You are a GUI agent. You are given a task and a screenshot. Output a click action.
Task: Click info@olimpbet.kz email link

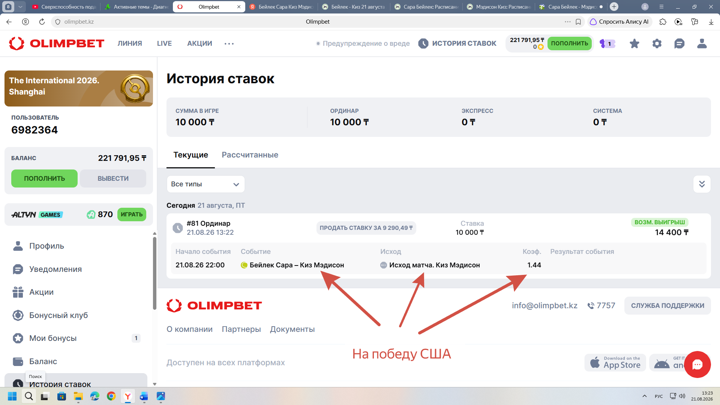(x=544, y=306)
